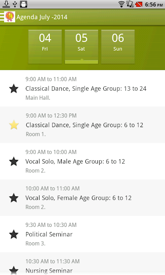The height and width of the screenshot is (275, 165).
Task: Switch to 06 Sun date tab
Action: point(118,47)
